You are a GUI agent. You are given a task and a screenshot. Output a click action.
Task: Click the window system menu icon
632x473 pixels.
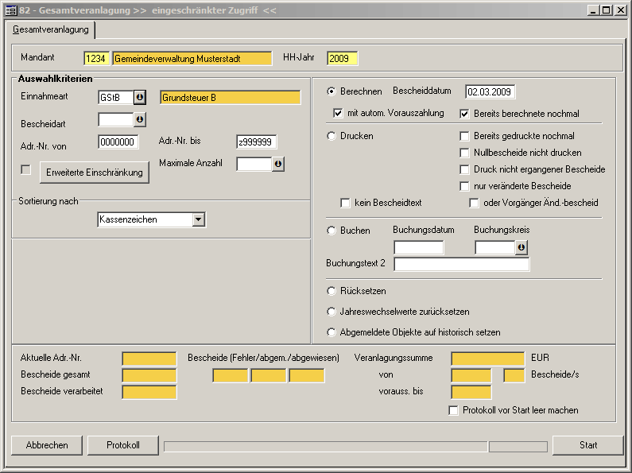10,10
